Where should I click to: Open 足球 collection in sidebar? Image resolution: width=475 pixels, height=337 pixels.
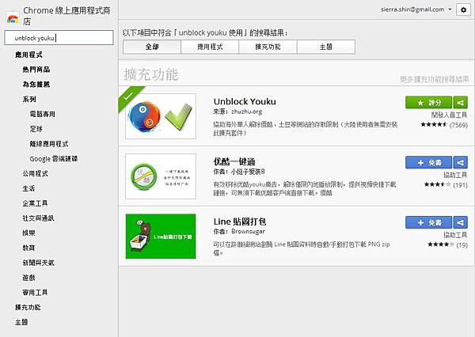coord(36,129)
